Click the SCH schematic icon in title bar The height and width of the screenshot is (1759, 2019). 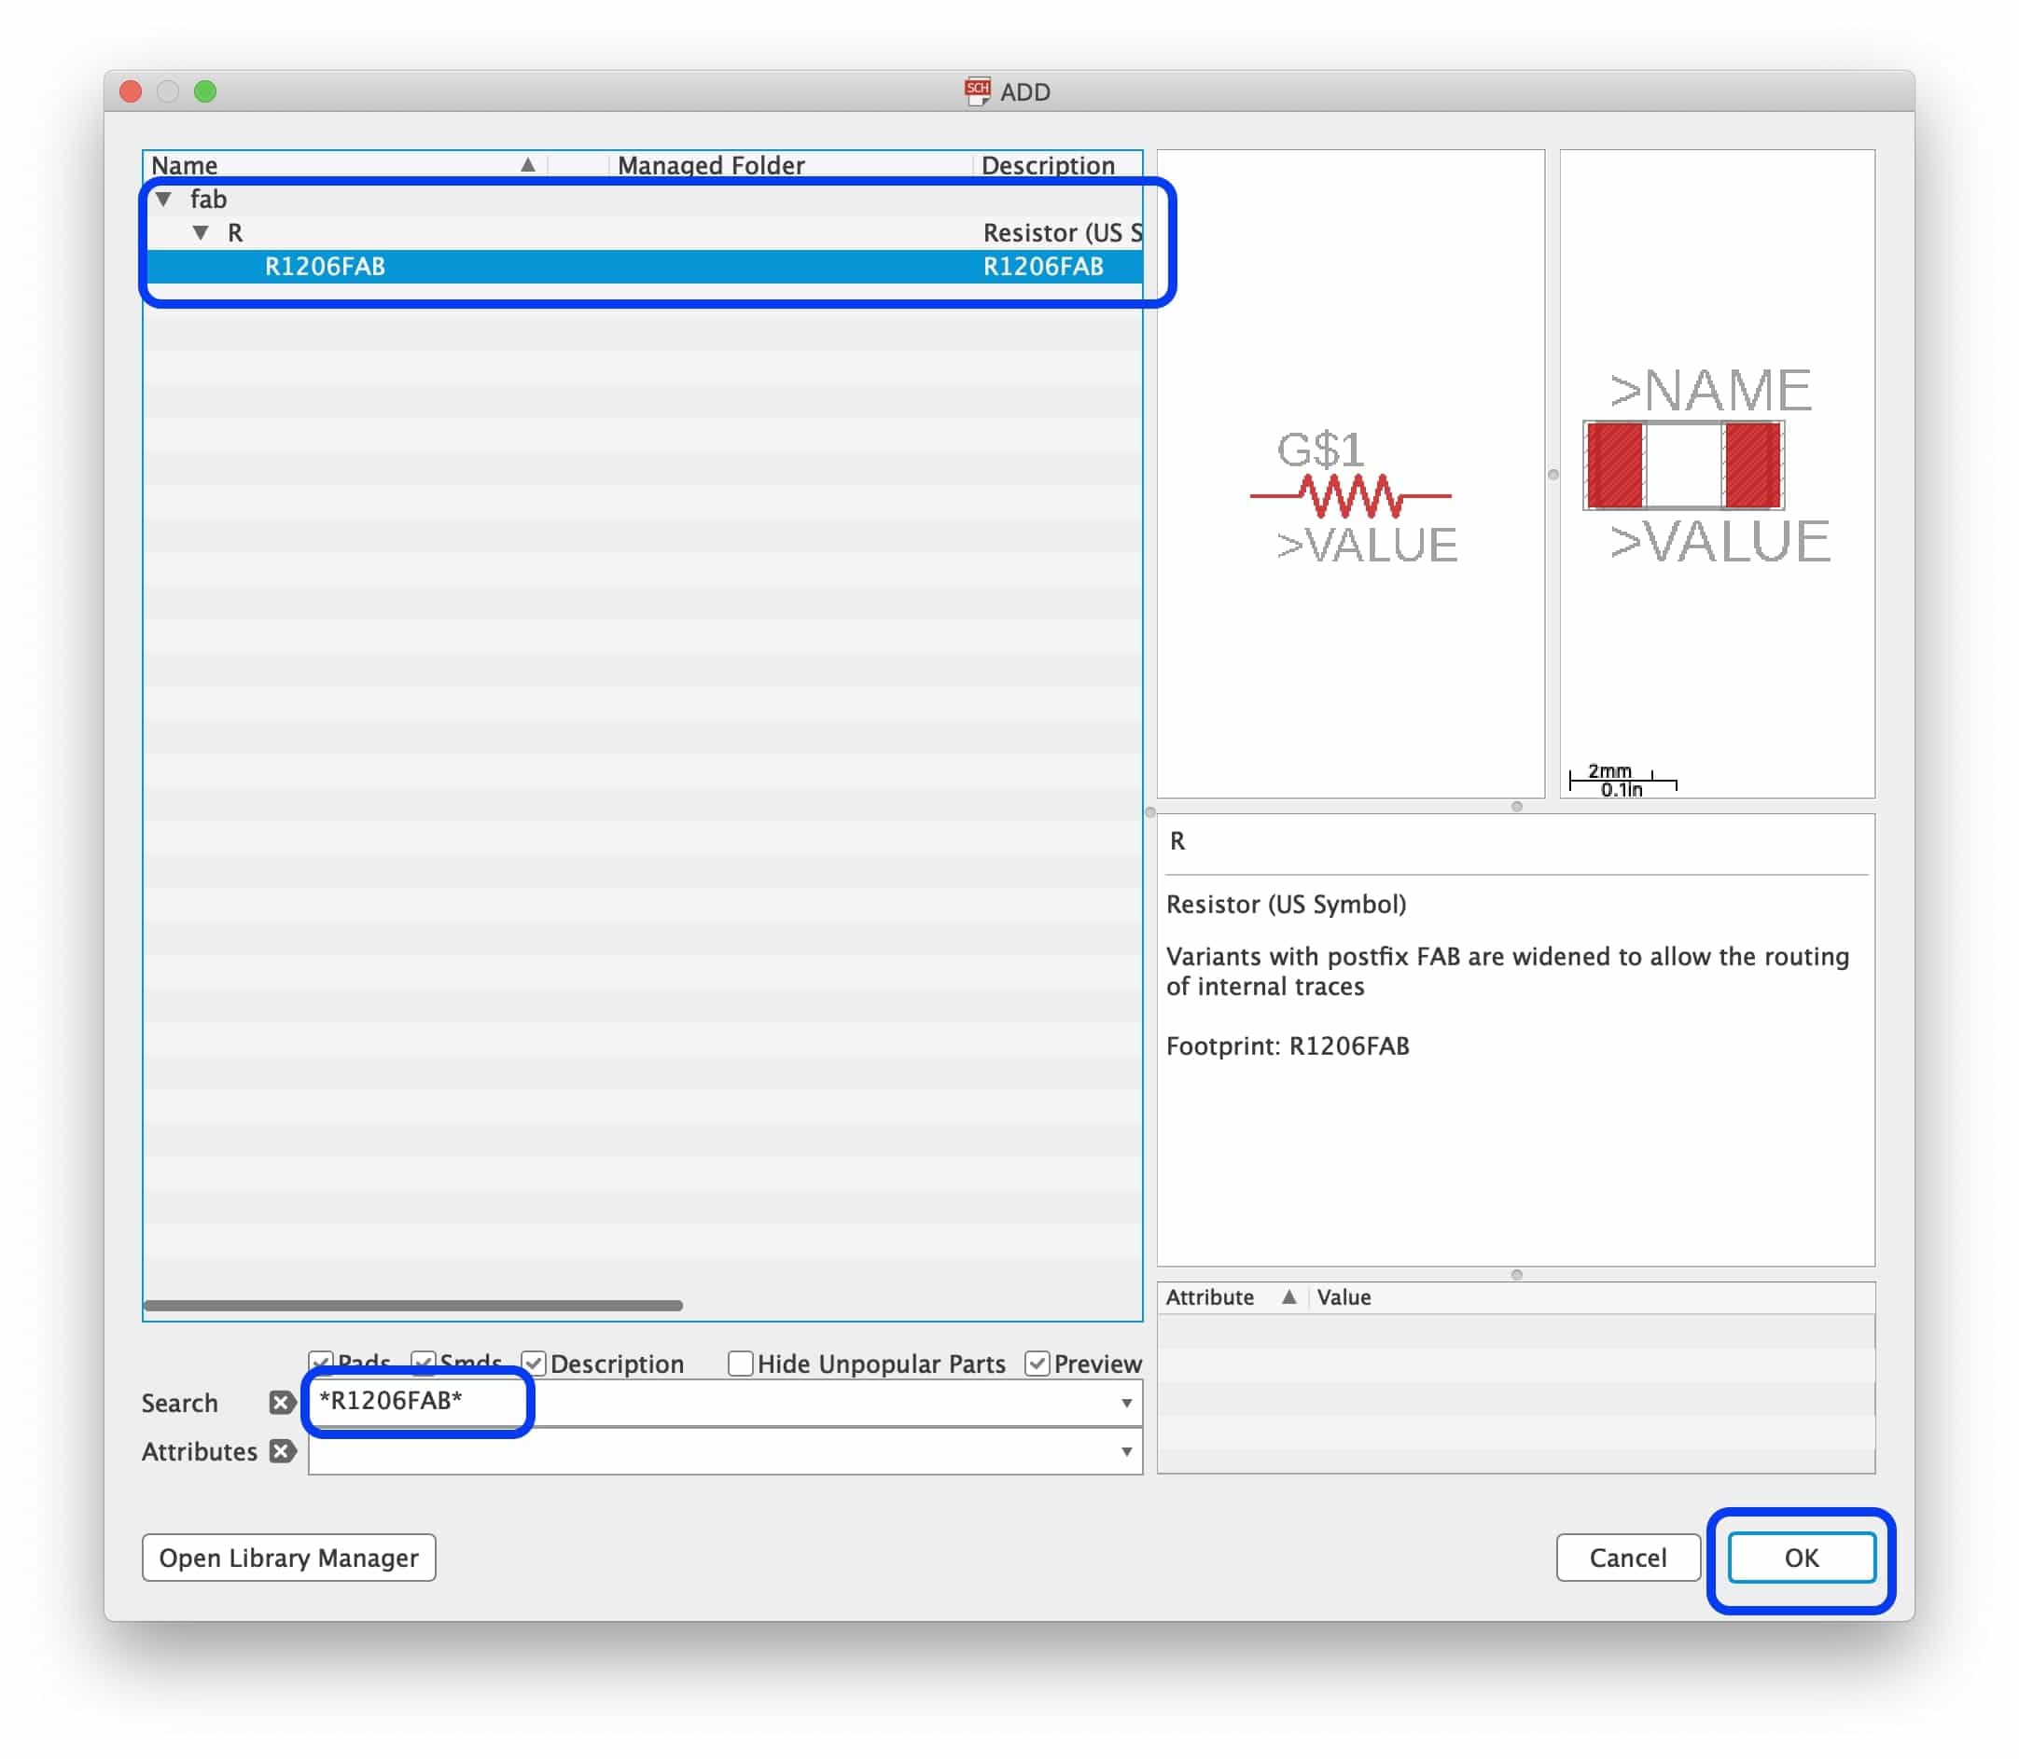point(977,91)
